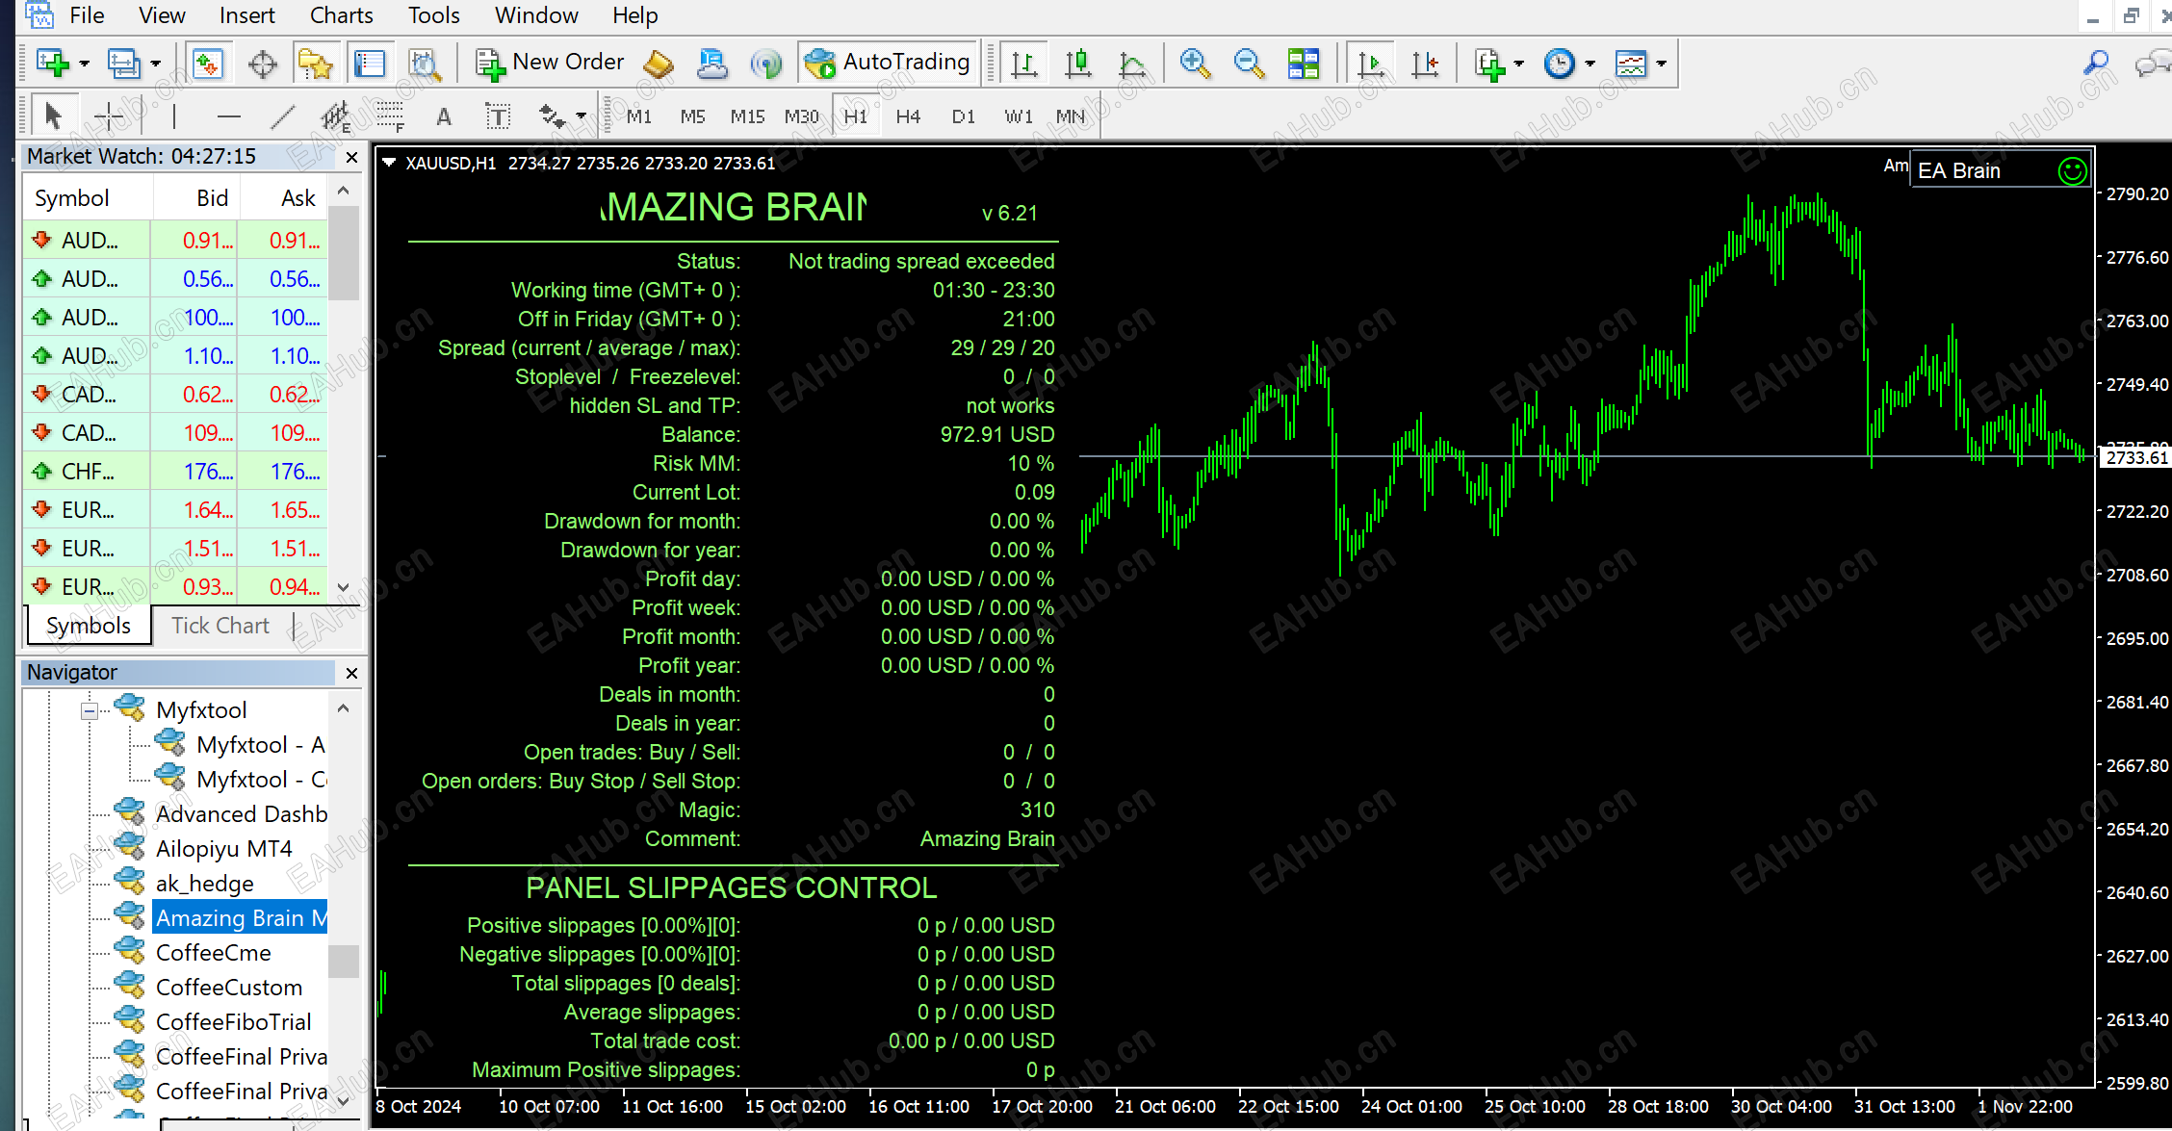This screenshot has width=2172, height=1131.
Task: Select the M5 timeframe
Action: 692,116
